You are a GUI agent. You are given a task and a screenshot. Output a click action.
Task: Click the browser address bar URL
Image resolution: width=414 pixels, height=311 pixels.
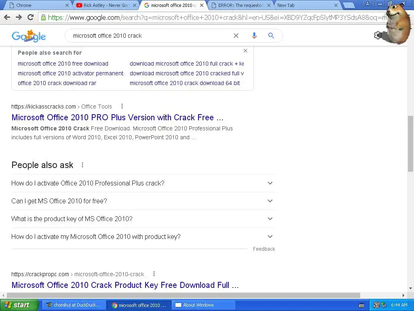[x=217, y=18]
